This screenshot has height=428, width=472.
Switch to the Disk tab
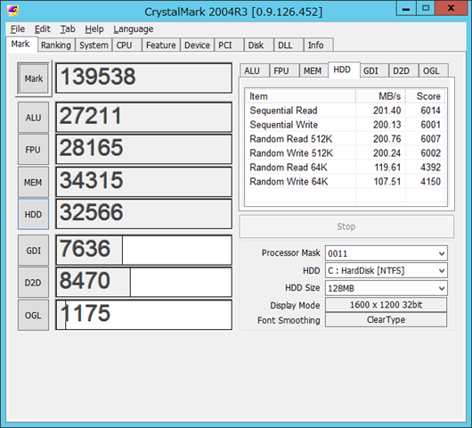(x=256, y=45)
